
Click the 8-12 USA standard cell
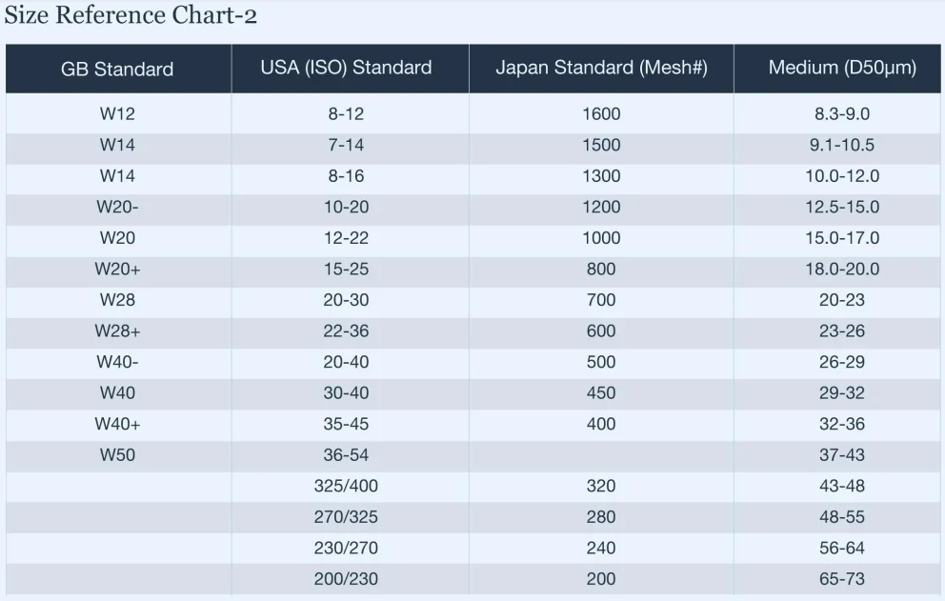point(346,114)
